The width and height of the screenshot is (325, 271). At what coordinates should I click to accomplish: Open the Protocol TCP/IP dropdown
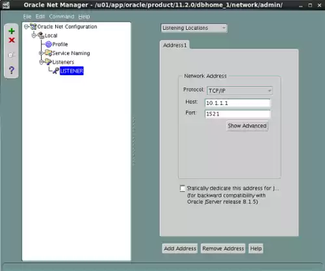pos(240,91)
